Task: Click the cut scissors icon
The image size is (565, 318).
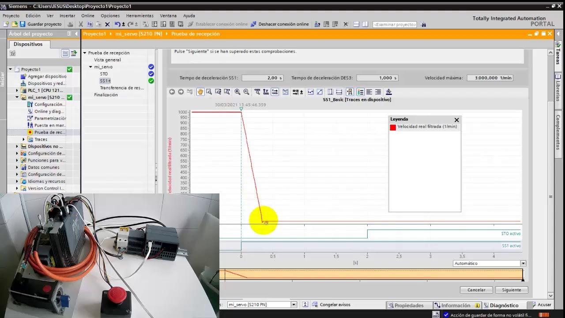Action: pos(81,24)
